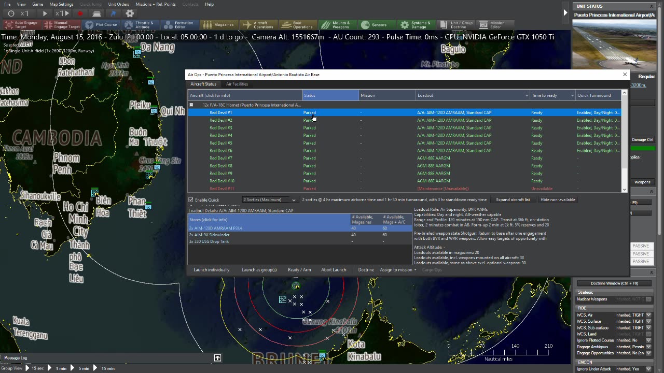664x373 pixels.
Task: Activate Plot Course tool
Action: click(x=101, y=24)
